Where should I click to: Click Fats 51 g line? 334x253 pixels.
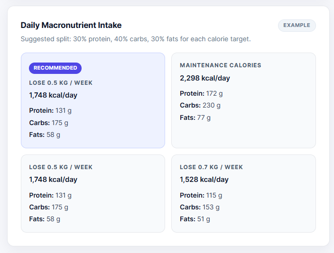click(195, 219)
